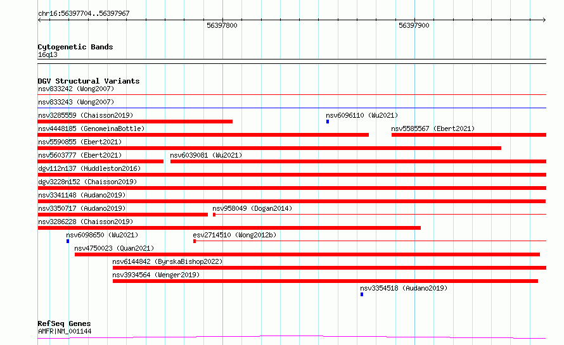Click the nsv833243 (Wong2007) variant label
This screenshot has height=345, width=564.
pyautogui.click(x=76, y=102)
